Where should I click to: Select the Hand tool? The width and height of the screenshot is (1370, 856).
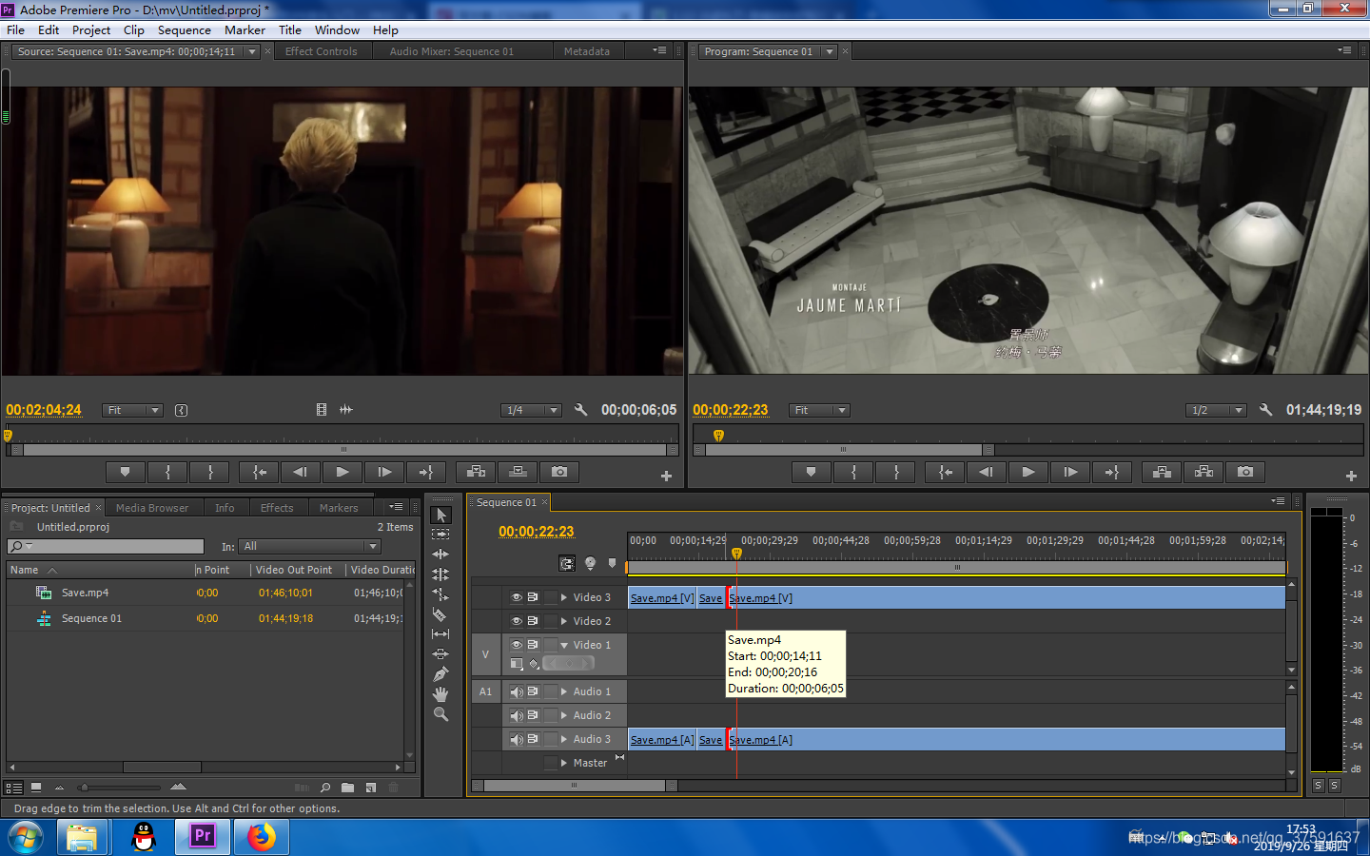pyautogui.click(x=440, y=694)
